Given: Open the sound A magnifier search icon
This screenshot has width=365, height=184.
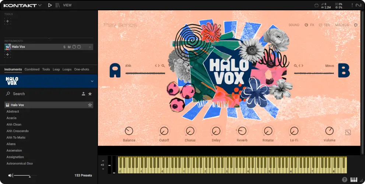Looking at the screenshot, I should 163,66.
